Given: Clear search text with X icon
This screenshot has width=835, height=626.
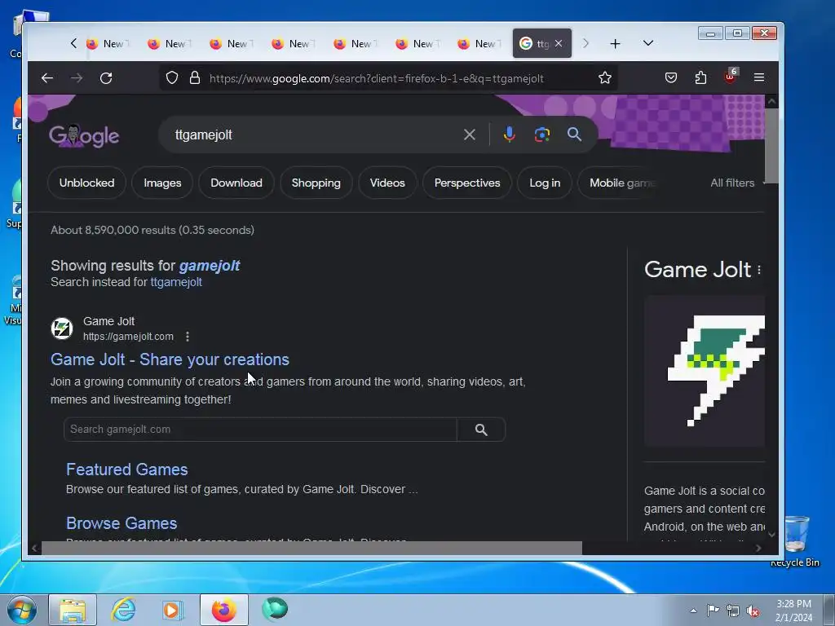Looking at the screenshot, I should [469, 134].
